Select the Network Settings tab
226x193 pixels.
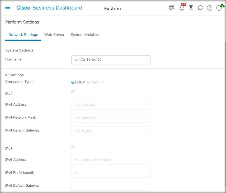pos(23,35)
